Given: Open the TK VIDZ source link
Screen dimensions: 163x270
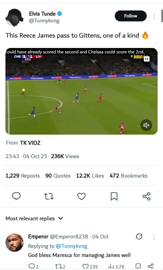Looking at the screenshot, I should click(30, 143).
